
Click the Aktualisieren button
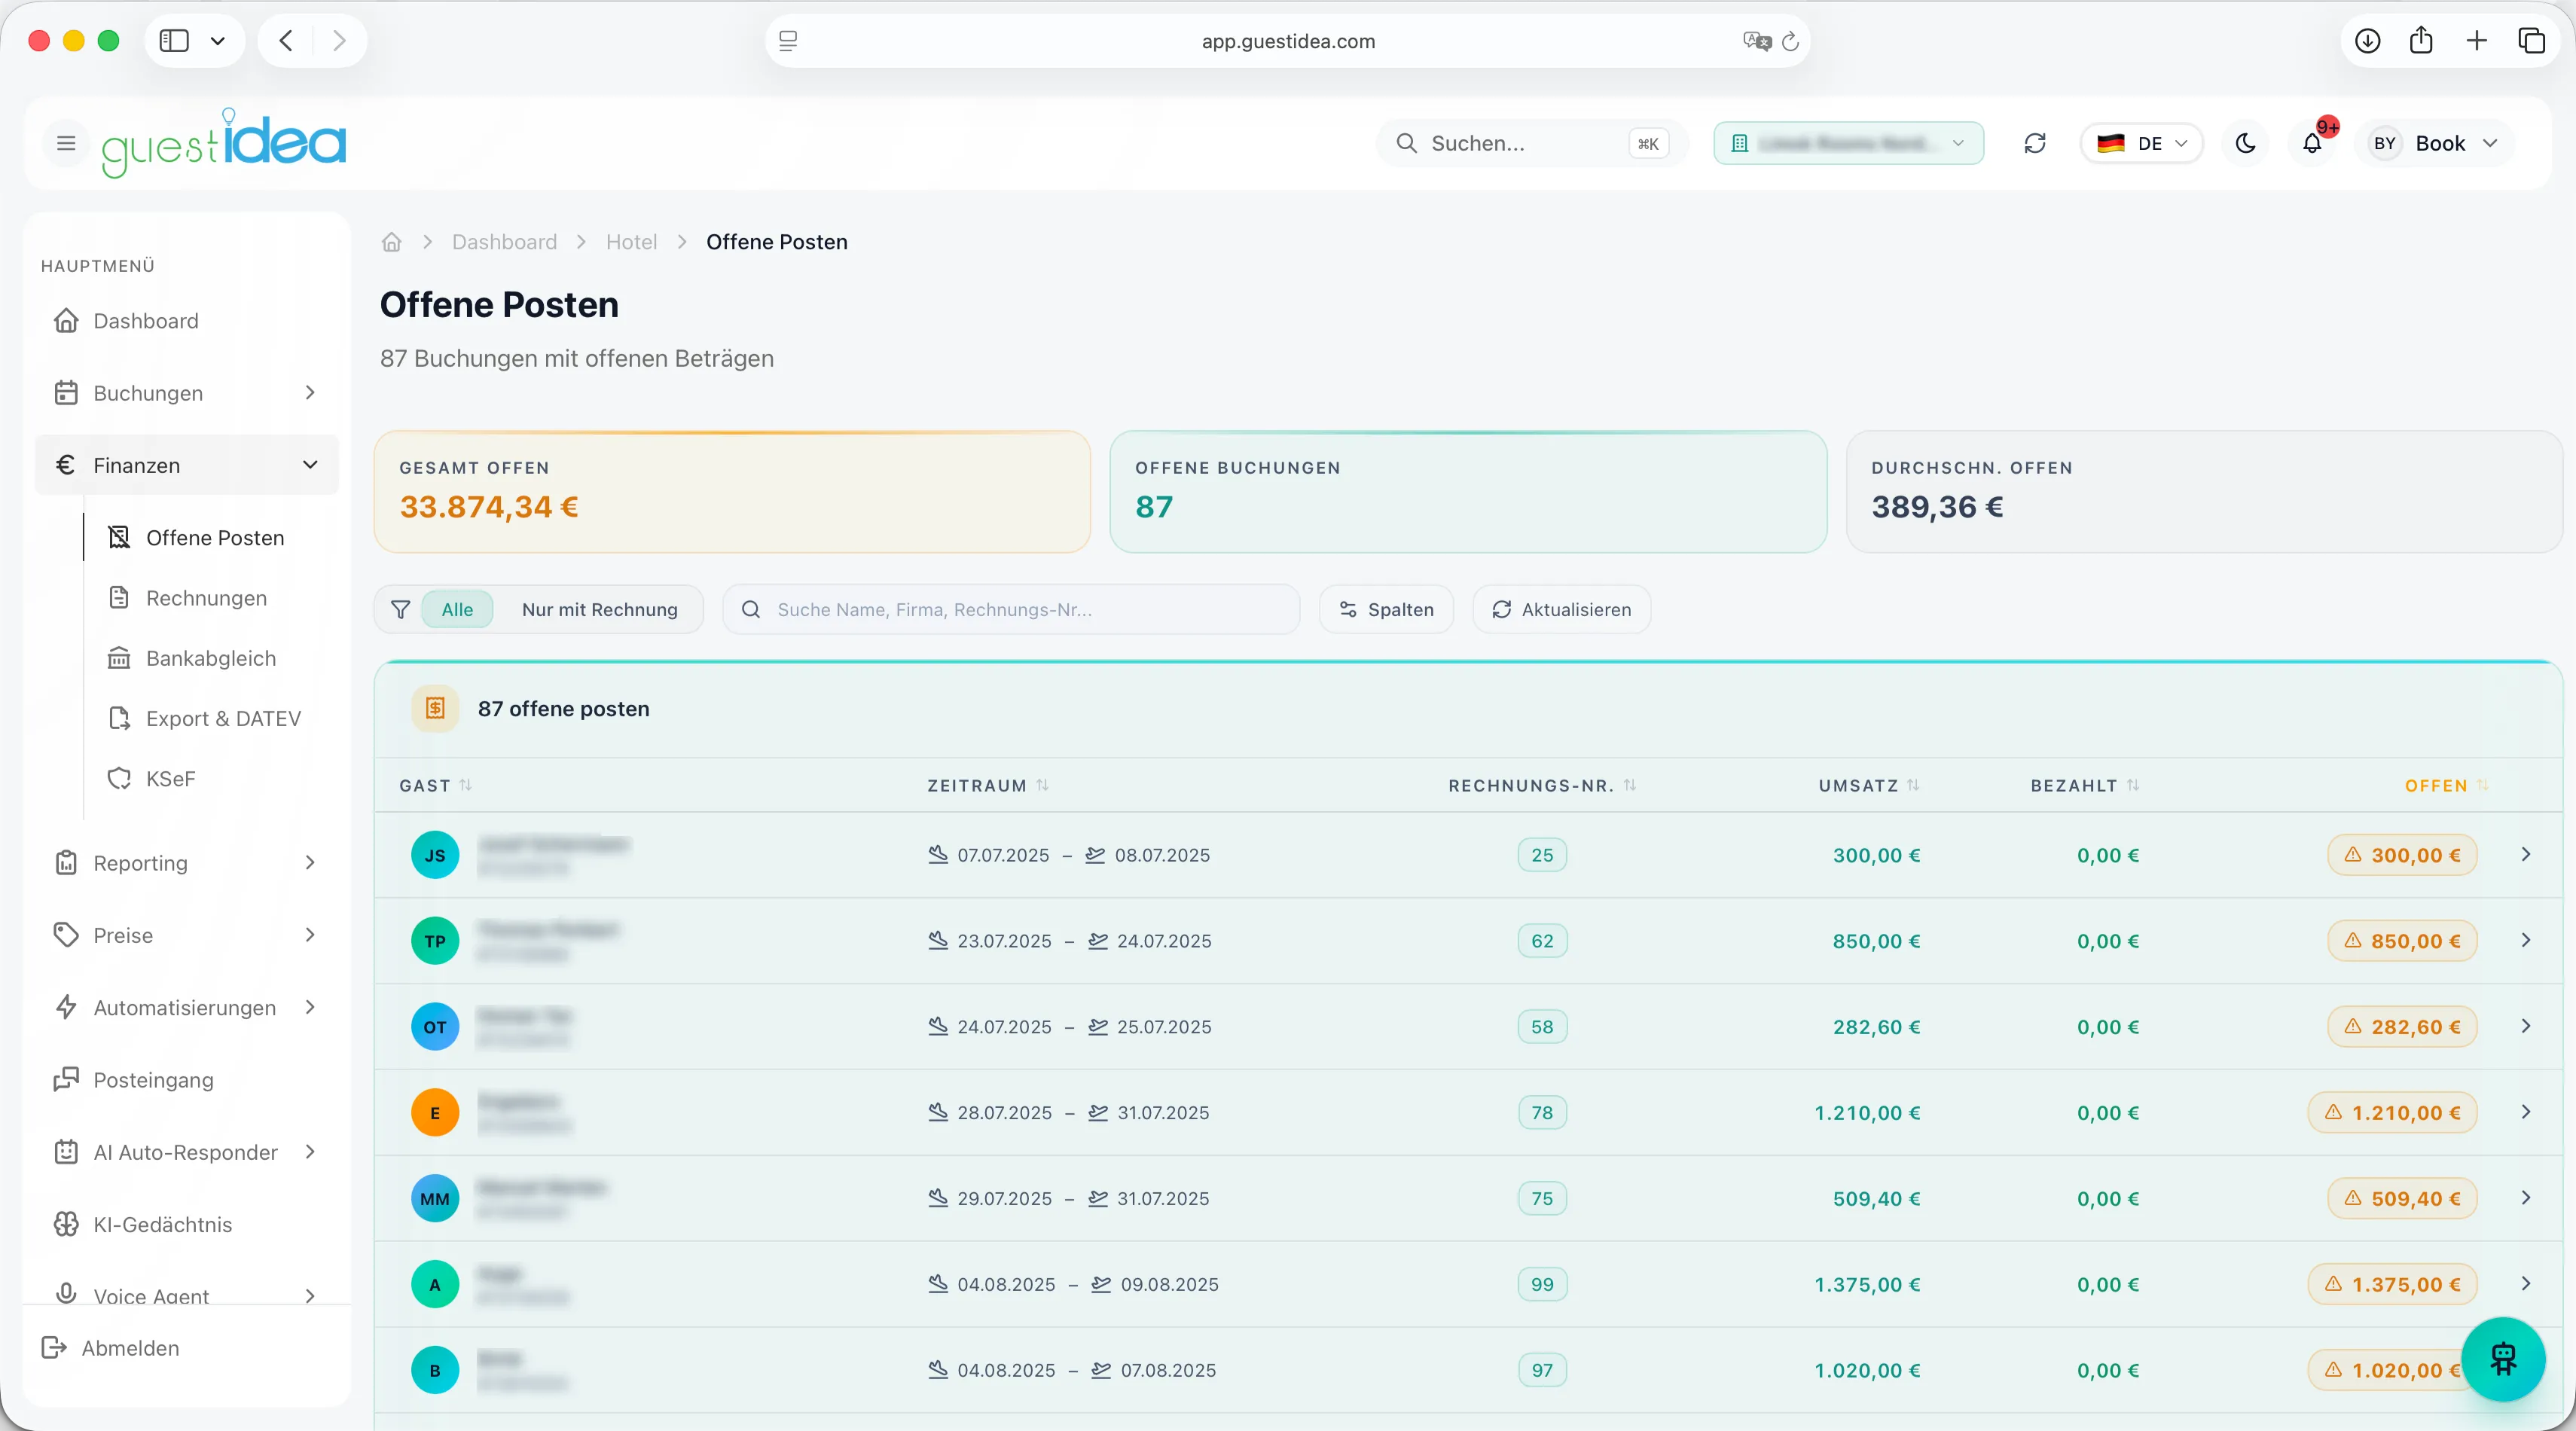point(1561,609)
